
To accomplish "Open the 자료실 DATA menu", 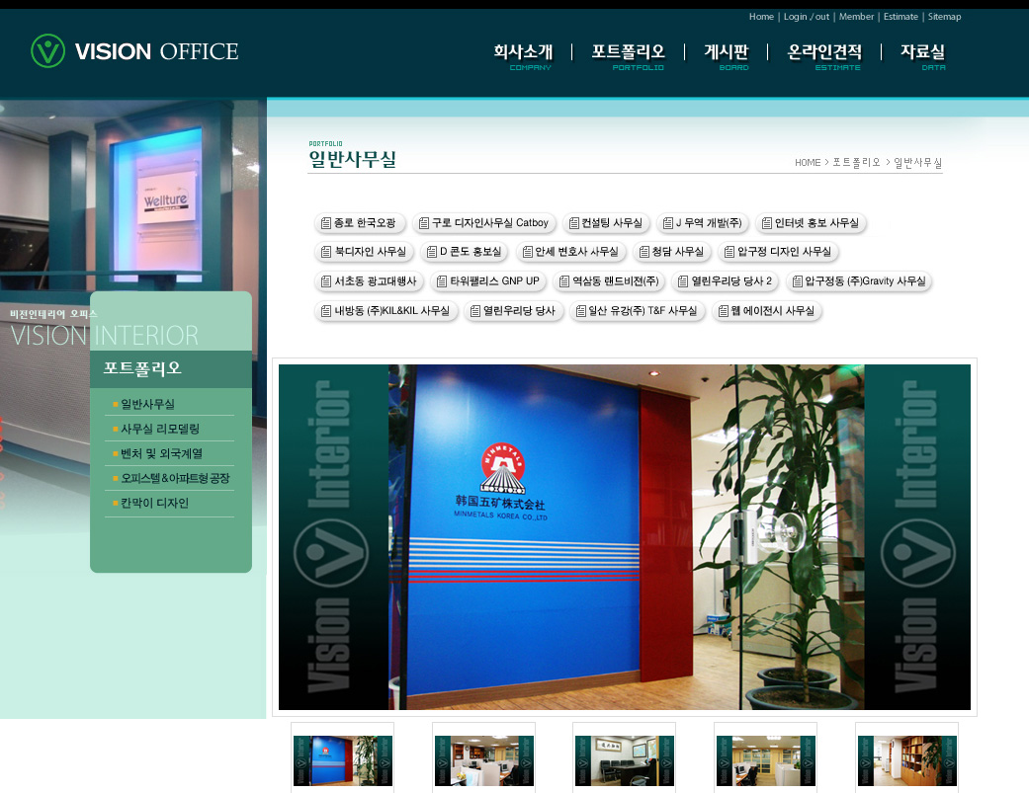I will click(922, 56).
